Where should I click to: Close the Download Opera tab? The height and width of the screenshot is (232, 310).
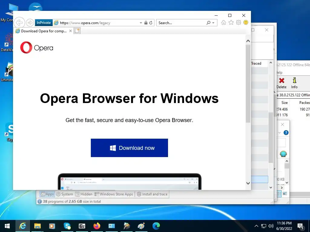70,31
